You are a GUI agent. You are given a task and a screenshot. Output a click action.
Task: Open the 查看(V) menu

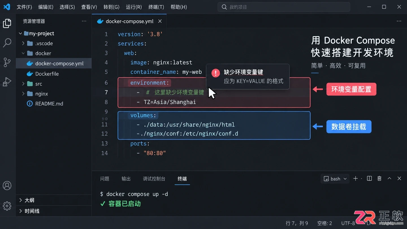point(89,7)
